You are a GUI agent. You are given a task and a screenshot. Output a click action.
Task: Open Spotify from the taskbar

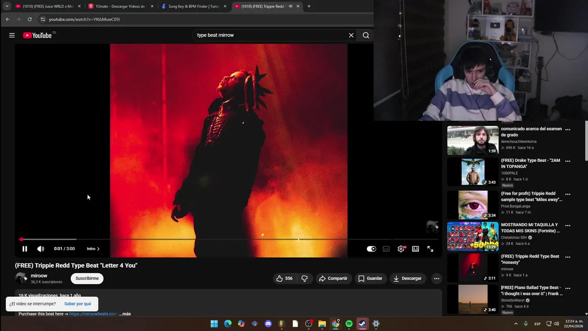pos(349,324)
